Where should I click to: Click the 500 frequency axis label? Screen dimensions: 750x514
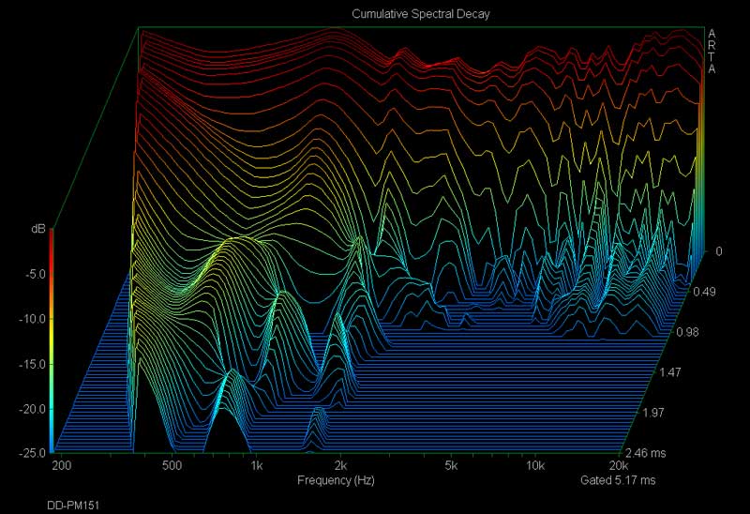[171, 466]
